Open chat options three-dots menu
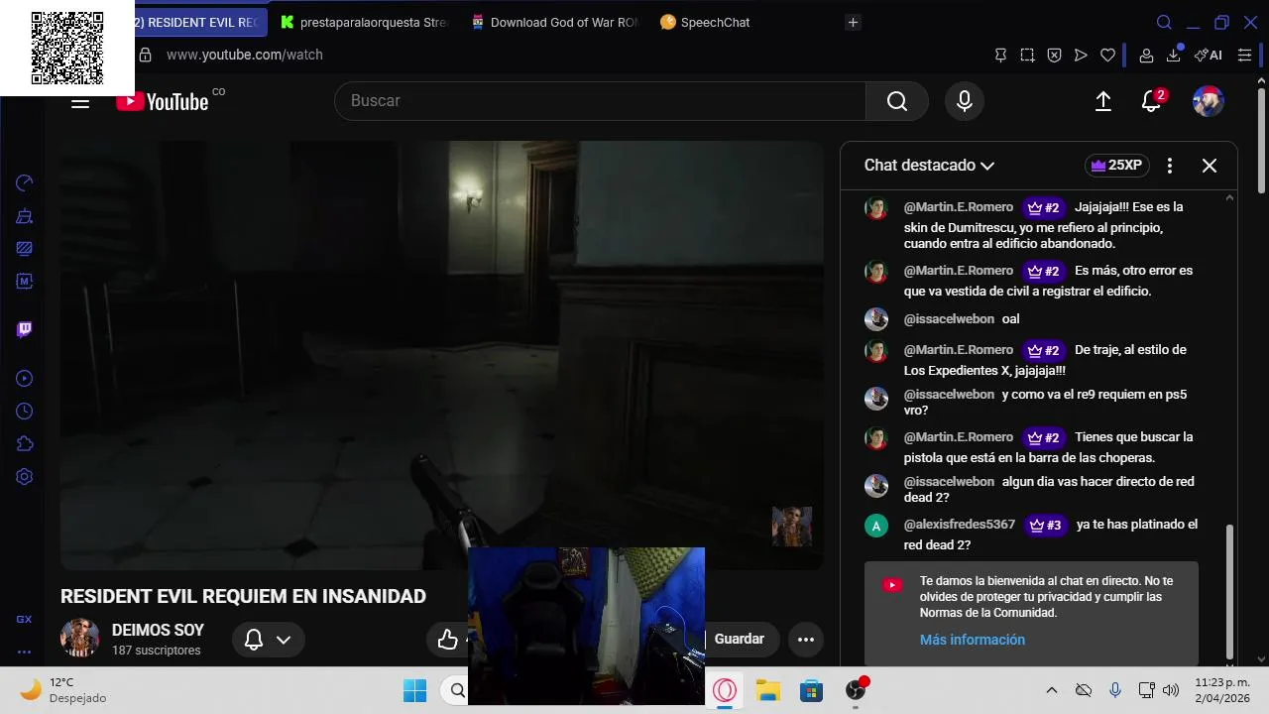This screenshot has height=714, width=1269. (1170, 166)
